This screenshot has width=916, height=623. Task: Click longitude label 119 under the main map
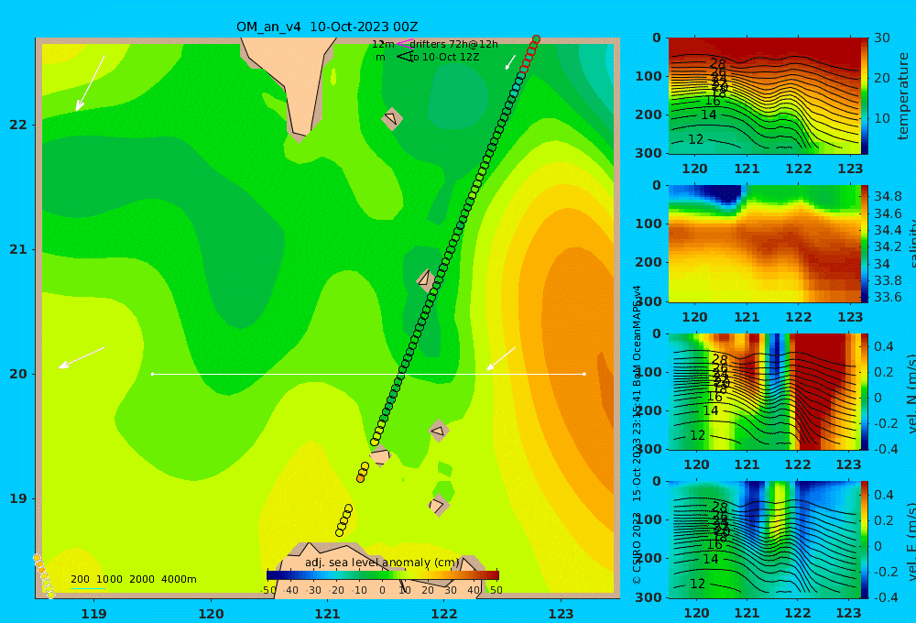94,614
